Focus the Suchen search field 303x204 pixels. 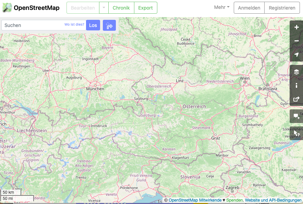click(x=33, y=25)
